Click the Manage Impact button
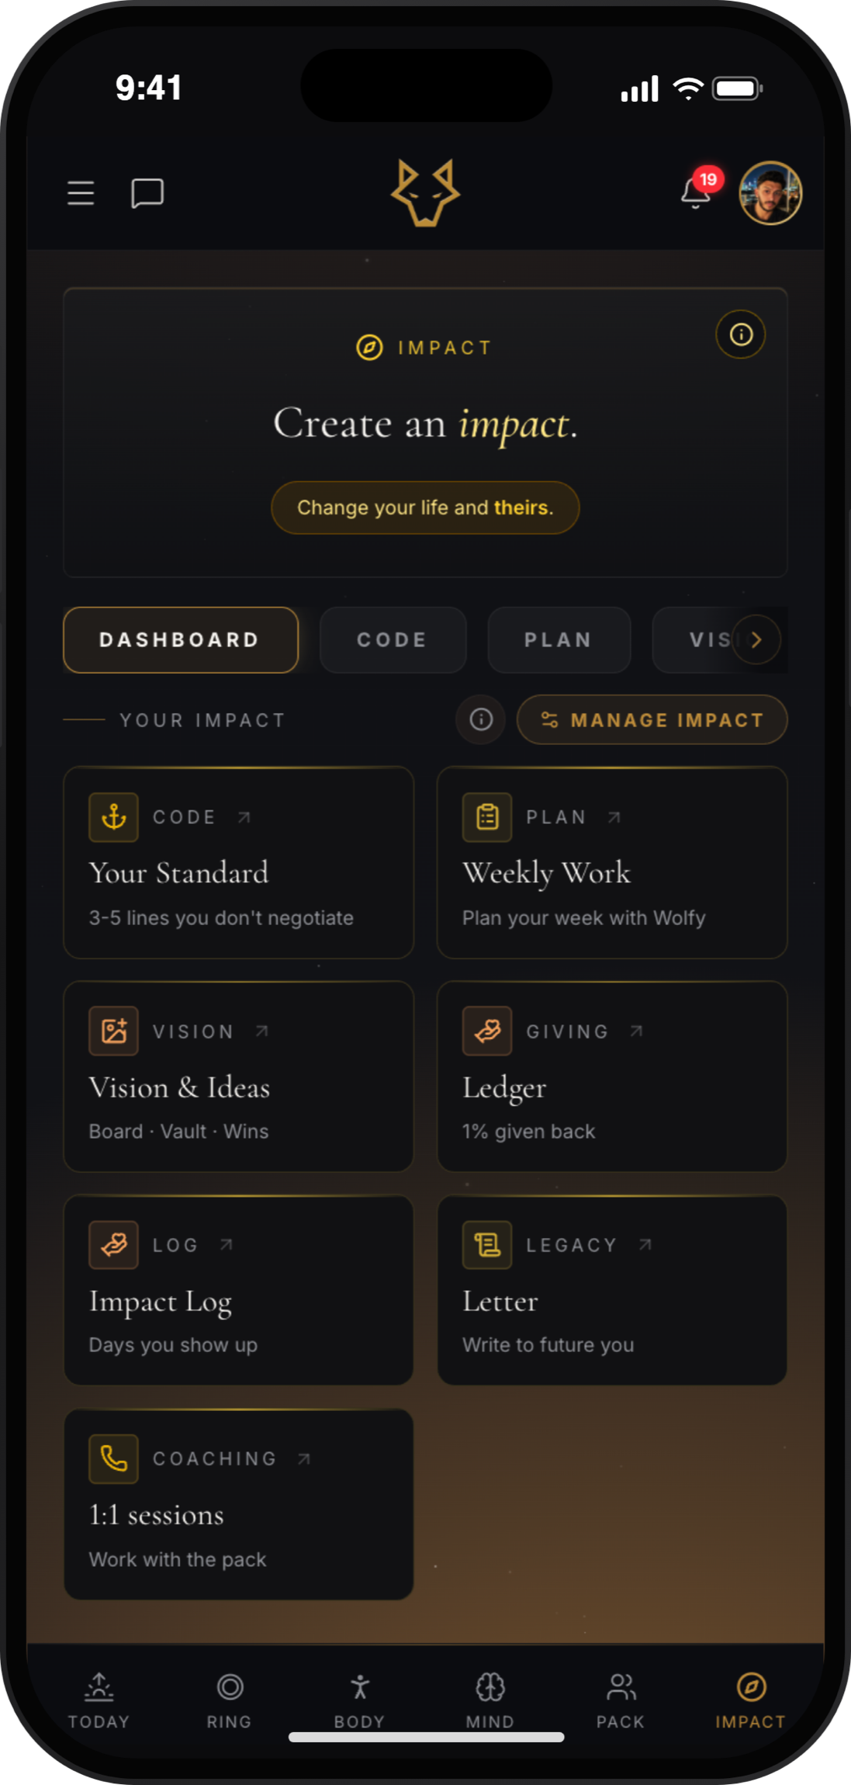 click(652, 719)
